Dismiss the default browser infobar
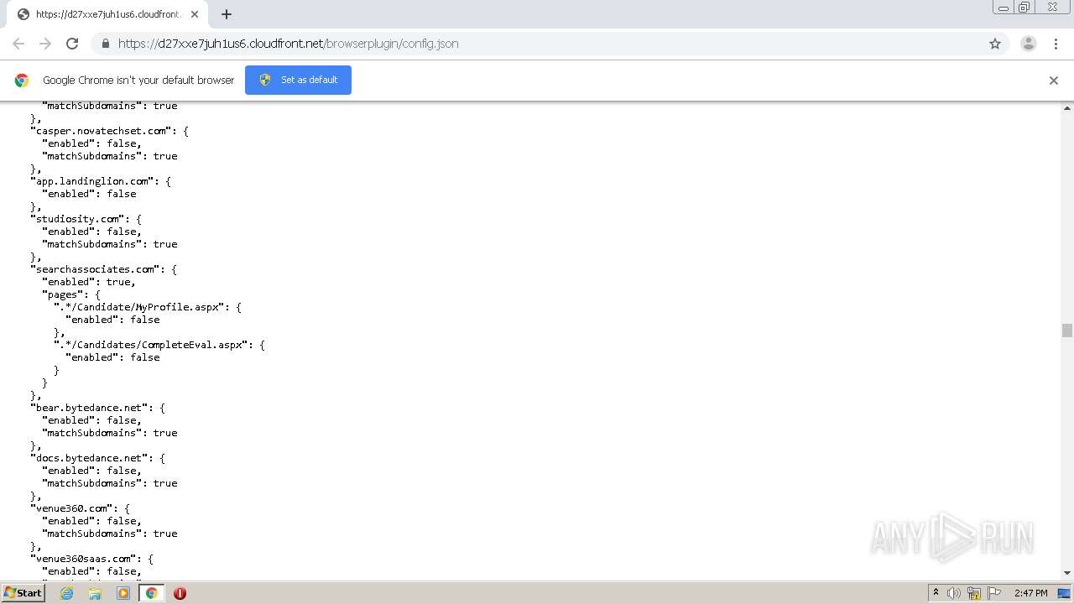 (x=1054, y=81)
